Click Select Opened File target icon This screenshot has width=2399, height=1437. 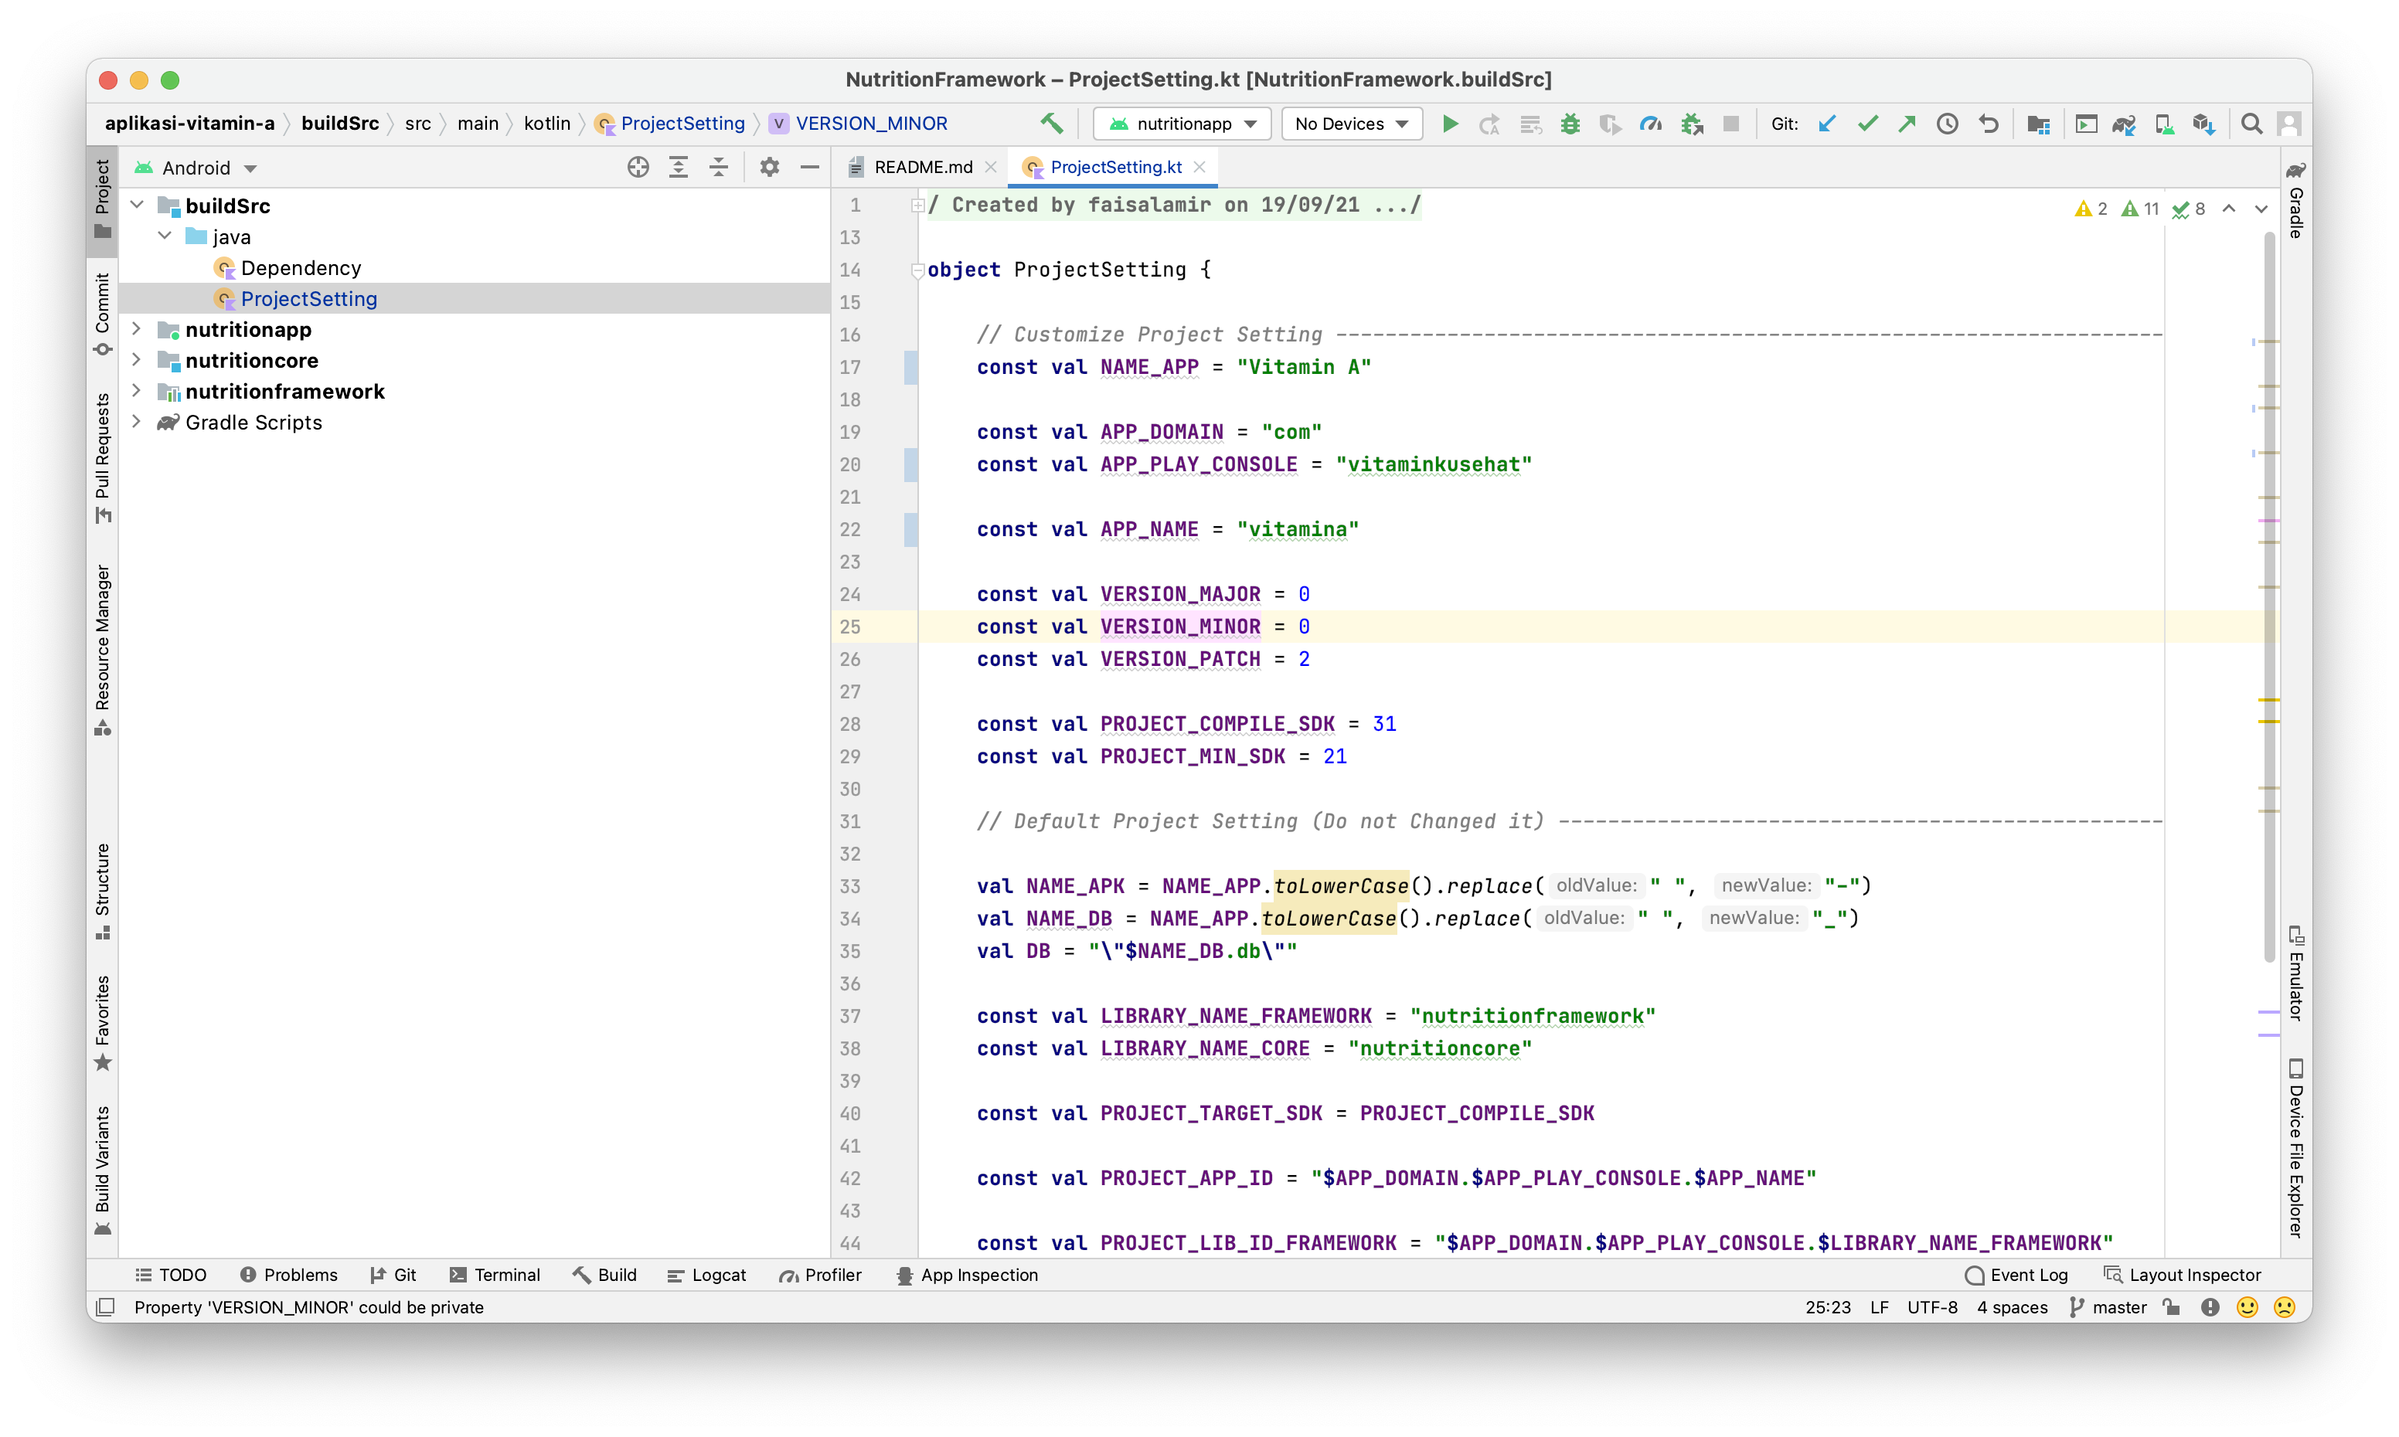tap(638, 168)
